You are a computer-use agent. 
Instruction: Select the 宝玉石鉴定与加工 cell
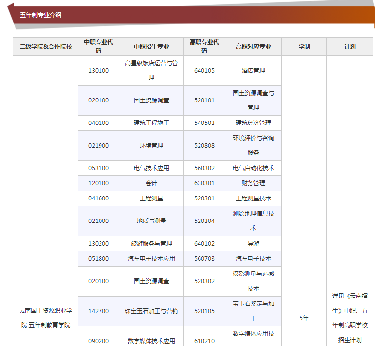[x=253, y=311]
